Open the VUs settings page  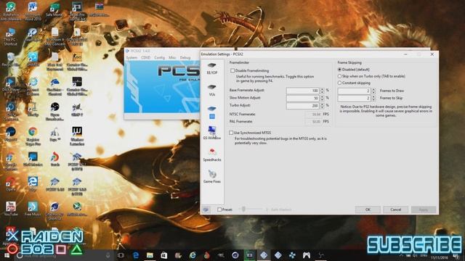pyautogui.click(x=211, y=90)
